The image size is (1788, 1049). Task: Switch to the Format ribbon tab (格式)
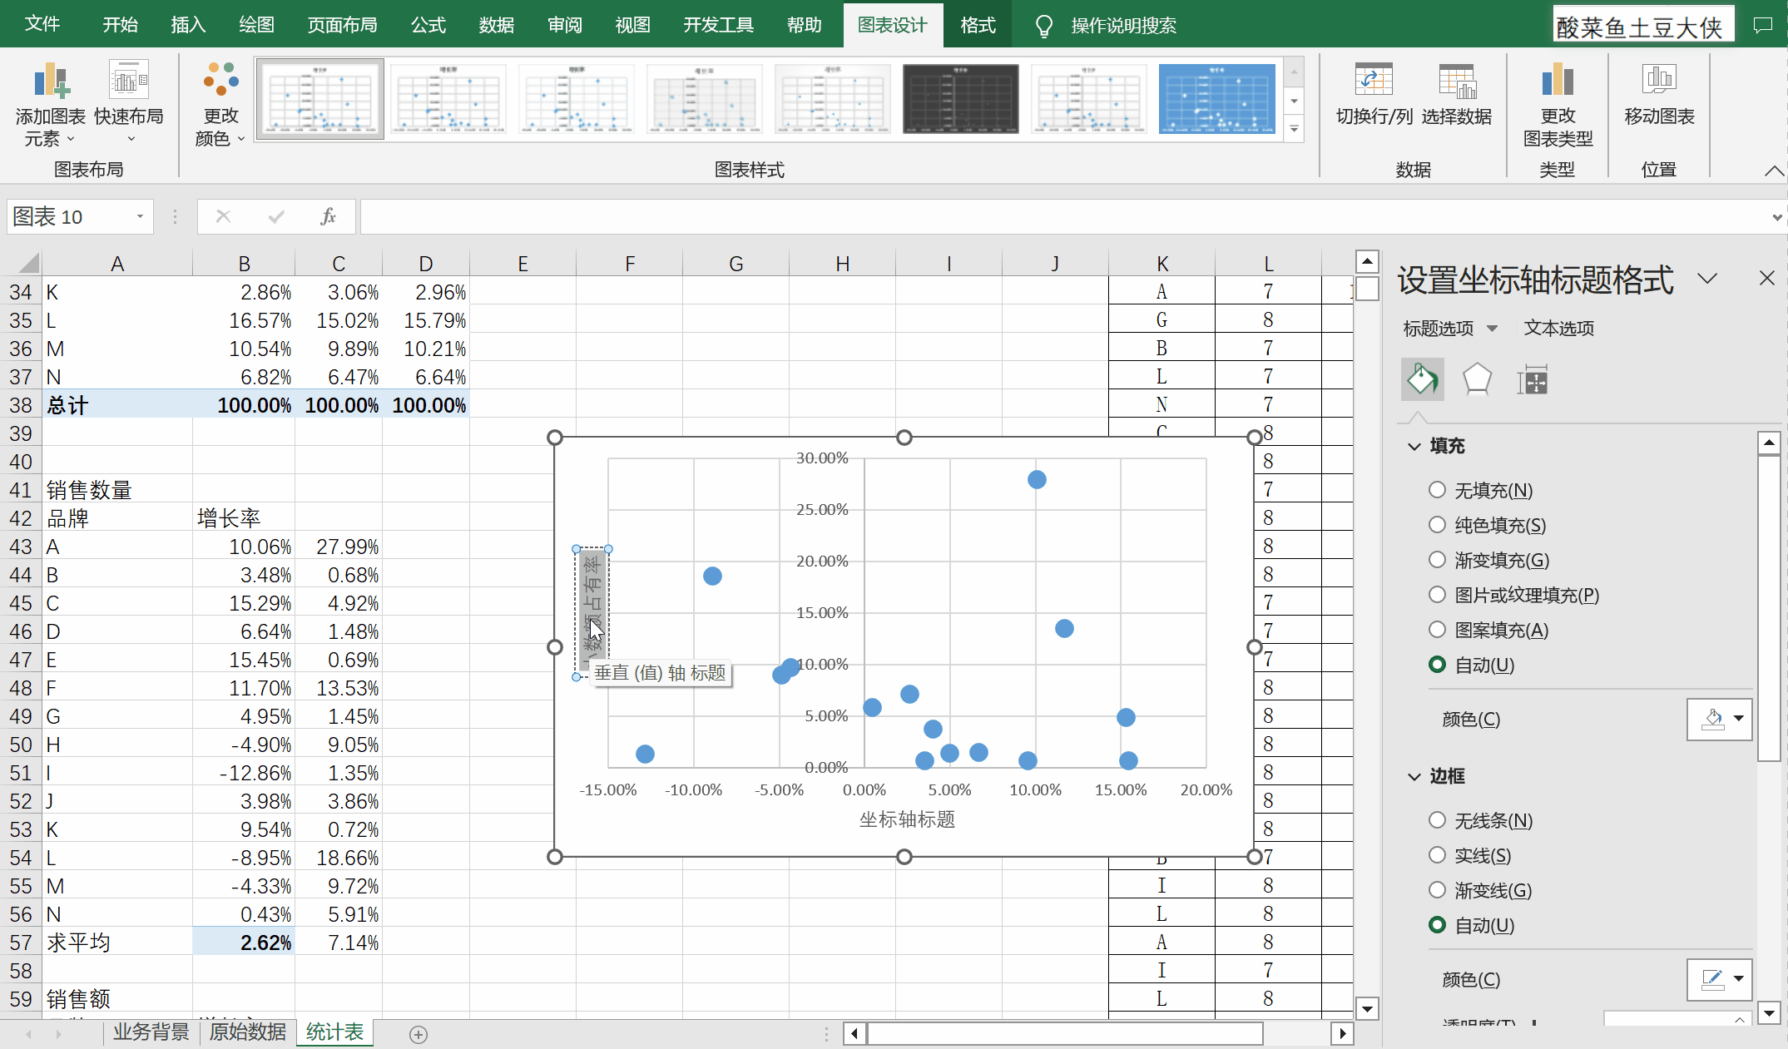(978, 25)
